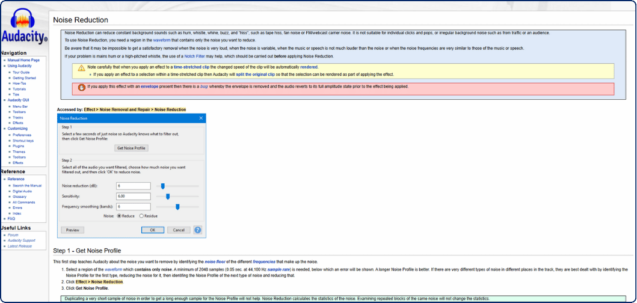Select the Reduce noise radio option
The image size is (637, 303).
click(x=120, y=216)
